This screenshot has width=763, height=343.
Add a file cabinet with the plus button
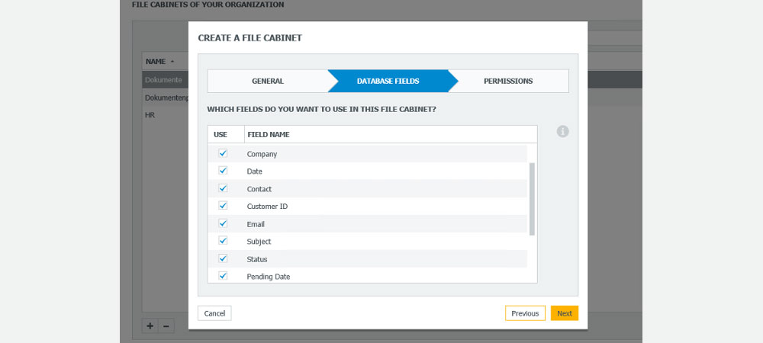[x=150, y=326]
